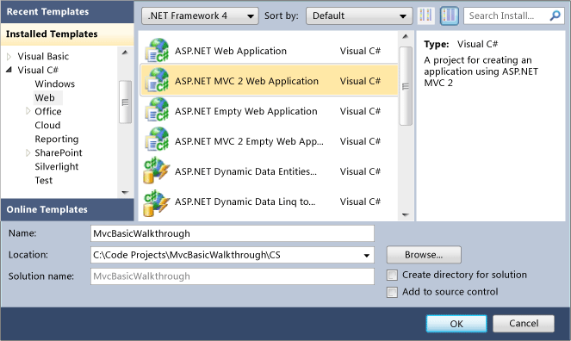
Task: Switch to medium icons view
Action: pos(449,15)
